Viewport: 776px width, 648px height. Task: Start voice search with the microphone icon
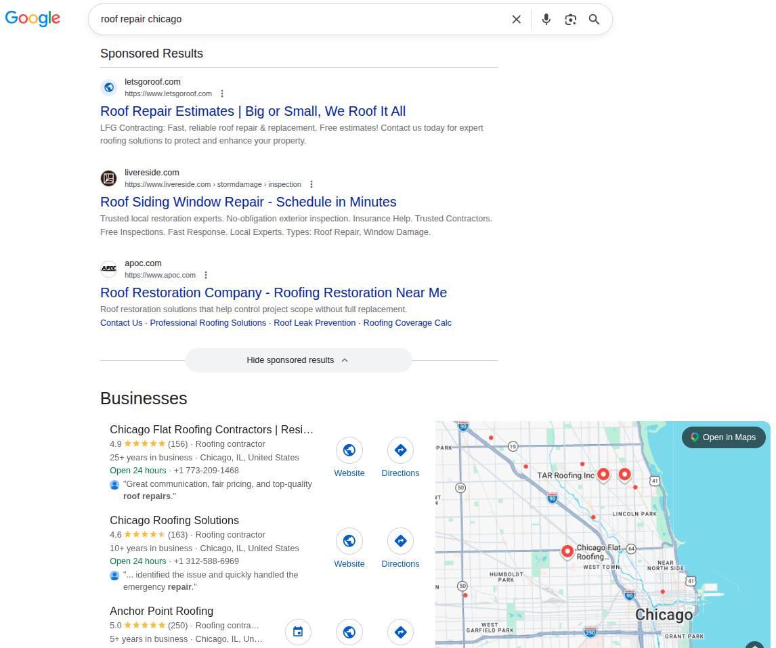click(x=546, y=20)
